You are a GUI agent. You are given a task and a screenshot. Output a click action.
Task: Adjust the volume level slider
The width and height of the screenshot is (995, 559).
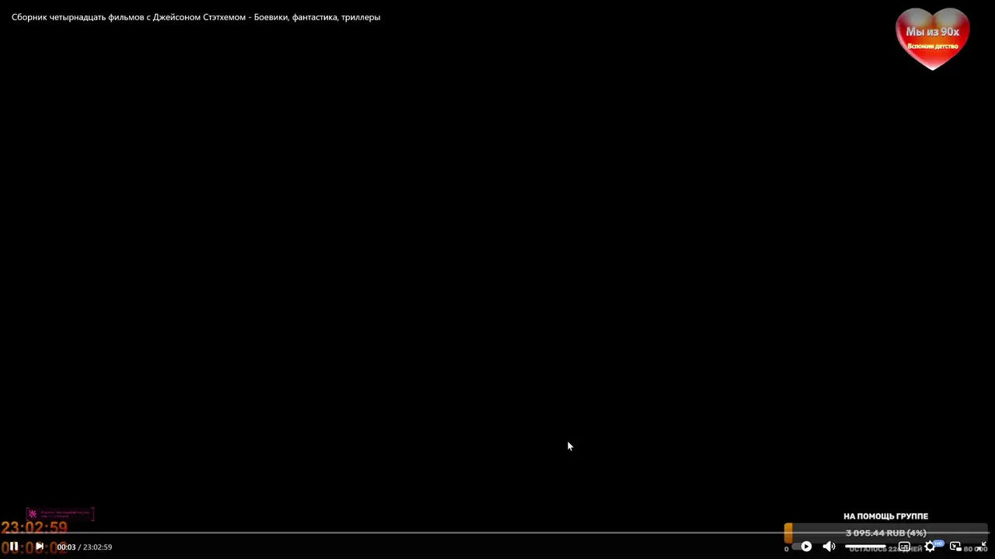(865, 546)
